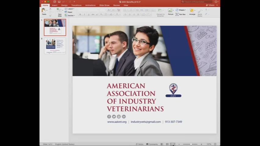The width and height of the screenshot is (260, 146).
Task: Open the Picture dropdown arrow
Action: click(x=173, y=10)
